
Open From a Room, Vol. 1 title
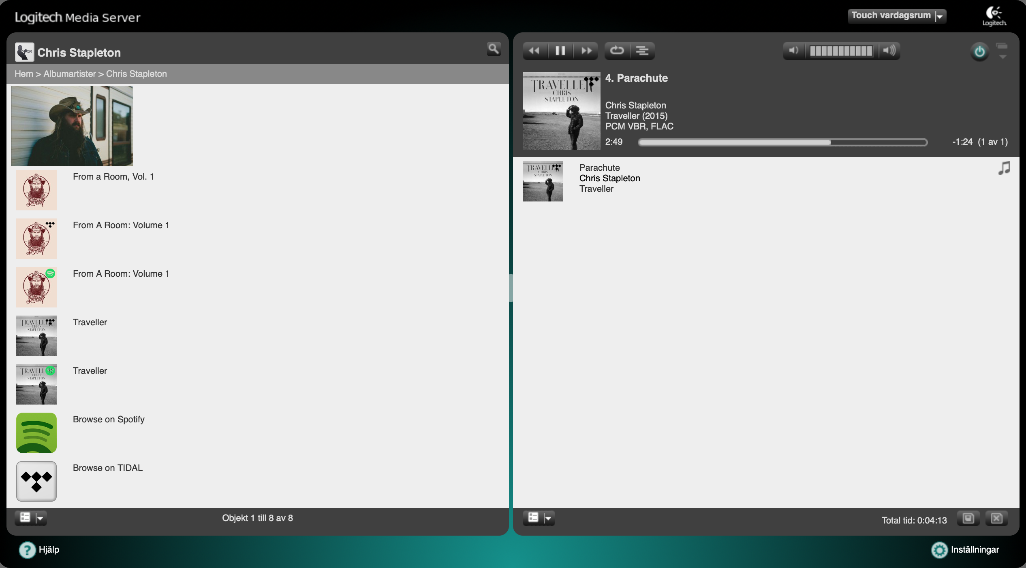point(113,177)
